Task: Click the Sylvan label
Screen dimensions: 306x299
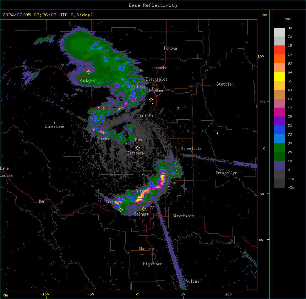Action: [x=138, y=87]
